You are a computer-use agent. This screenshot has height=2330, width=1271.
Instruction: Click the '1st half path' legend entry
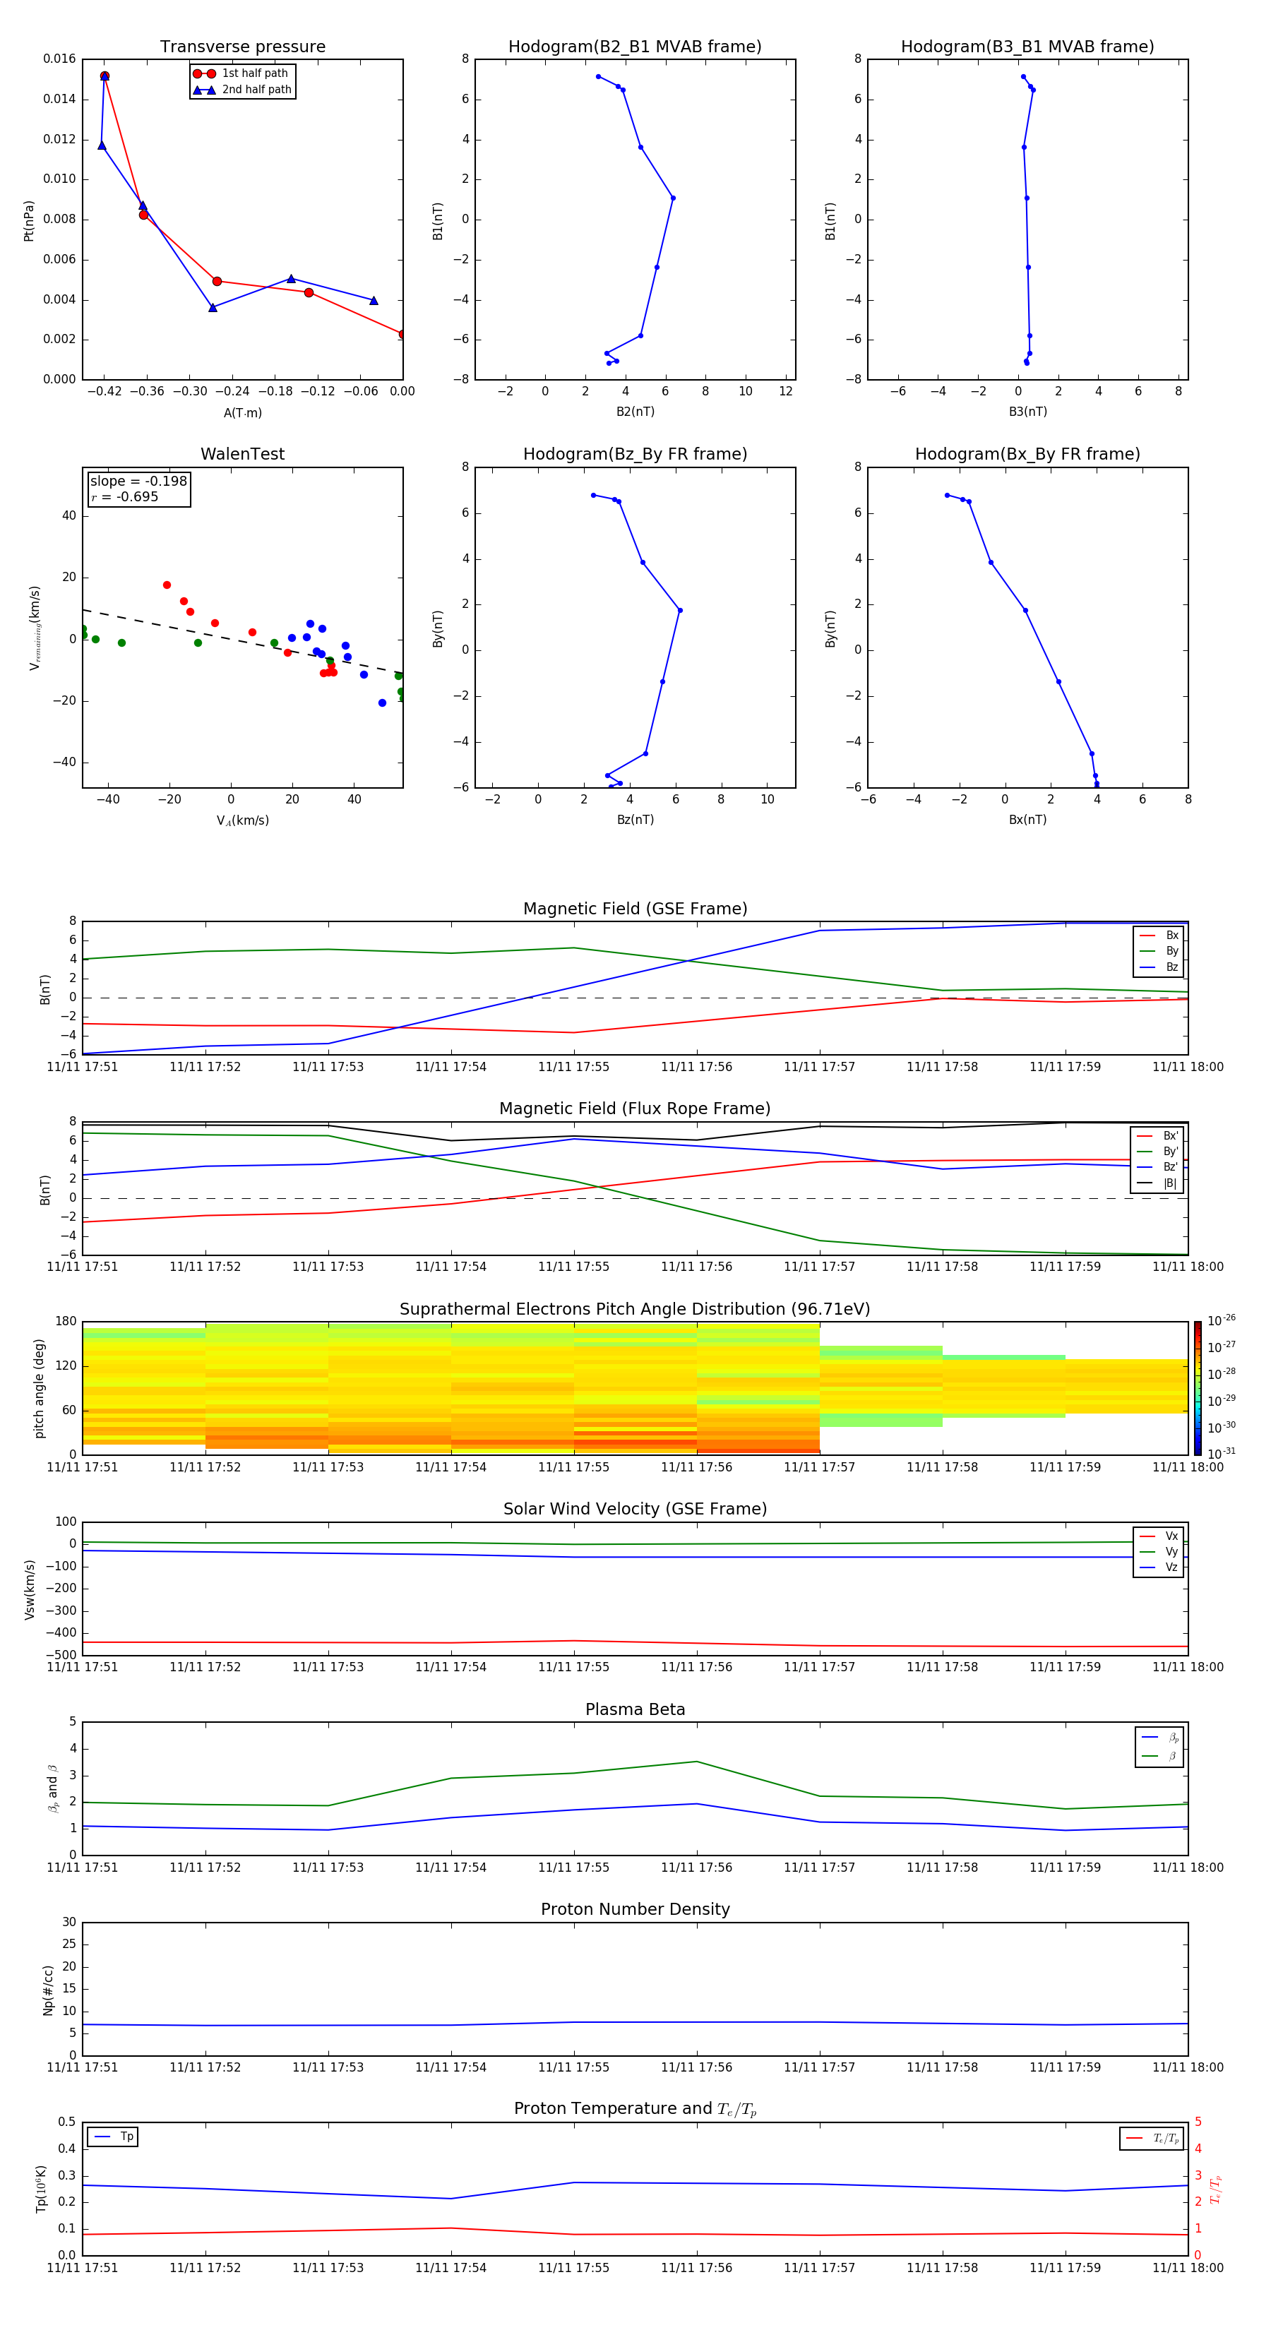coord(241,73)
